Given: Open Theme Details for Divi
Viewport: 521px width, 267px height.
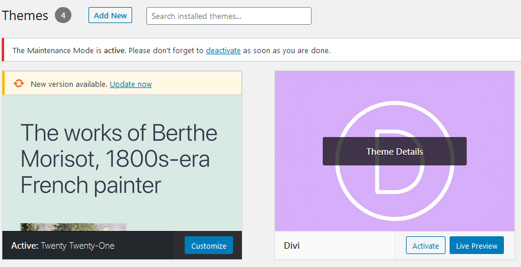Looking at the screenshot, I should click(394, 151).
